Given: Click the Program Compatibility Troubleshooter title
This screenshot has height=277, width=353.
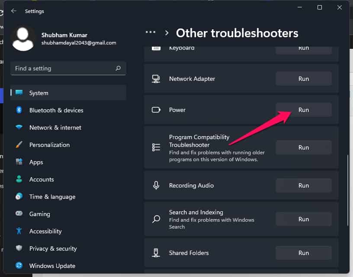Looking at the screenshot, I should tap(199, 141).
